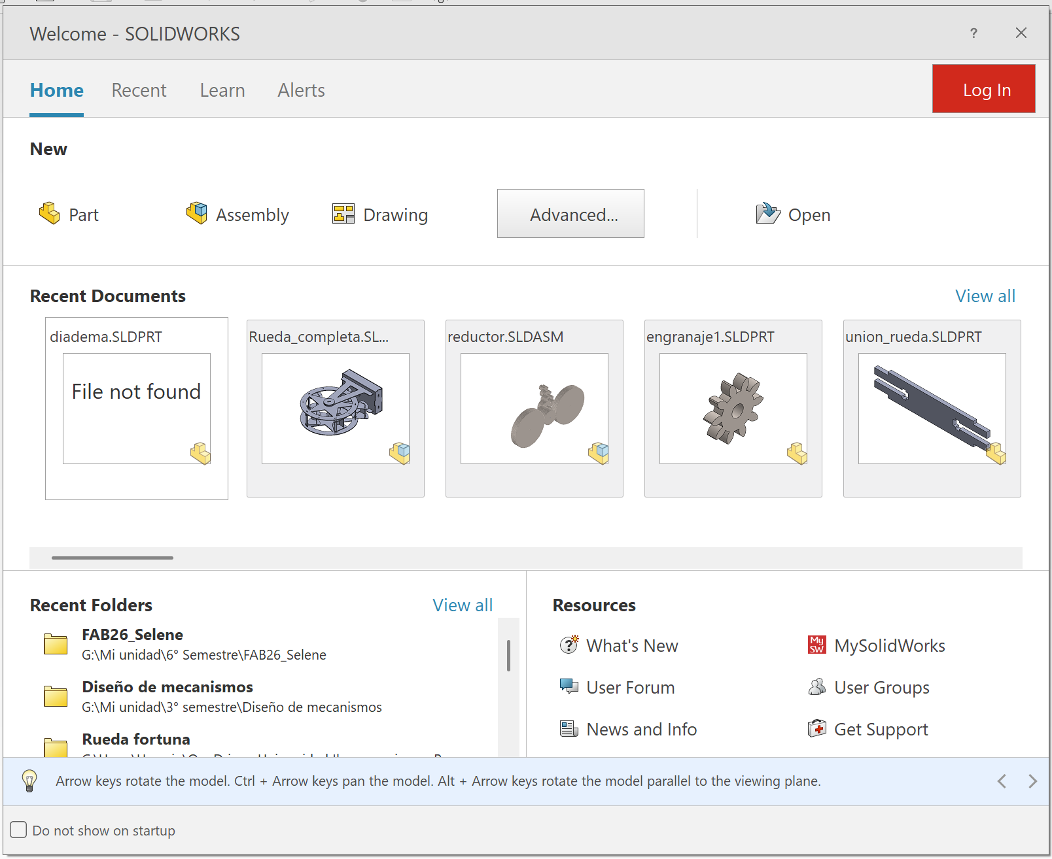
Task: Click the diadema.SLDPRT file name
Action: coord(106,337)
